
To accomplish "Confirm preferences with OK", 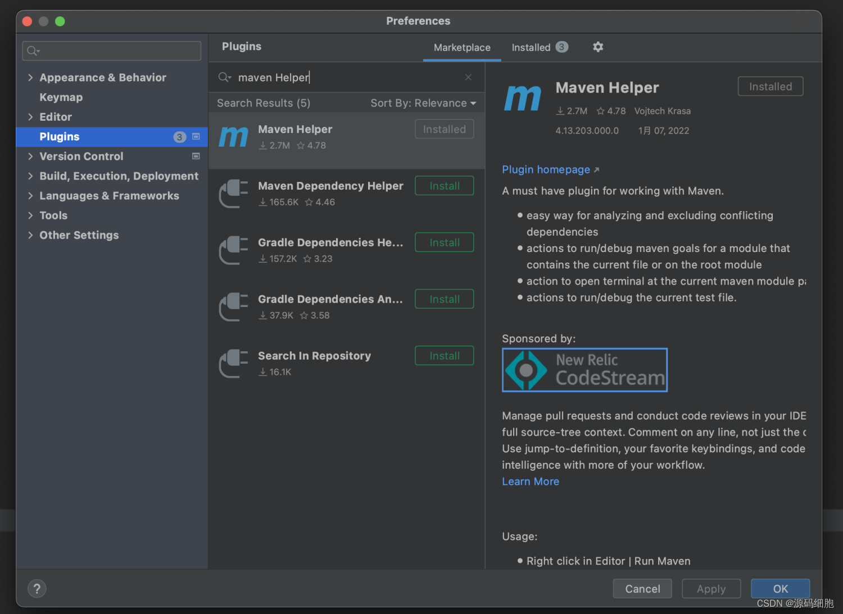I will click(x=780, y=589).
